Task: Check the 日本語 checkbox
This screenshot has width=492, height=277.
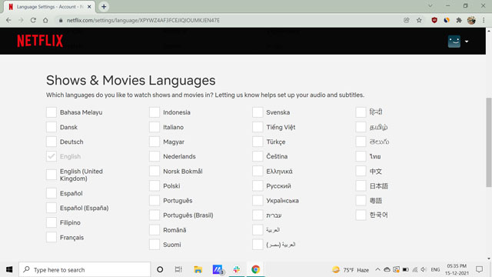Action: (361, 185)
